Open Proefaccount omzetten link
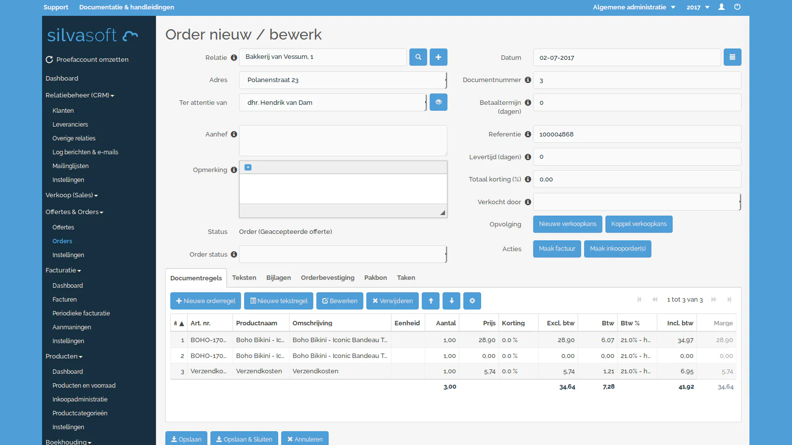The width and height of the screenshot is (792, 445). 87,59
